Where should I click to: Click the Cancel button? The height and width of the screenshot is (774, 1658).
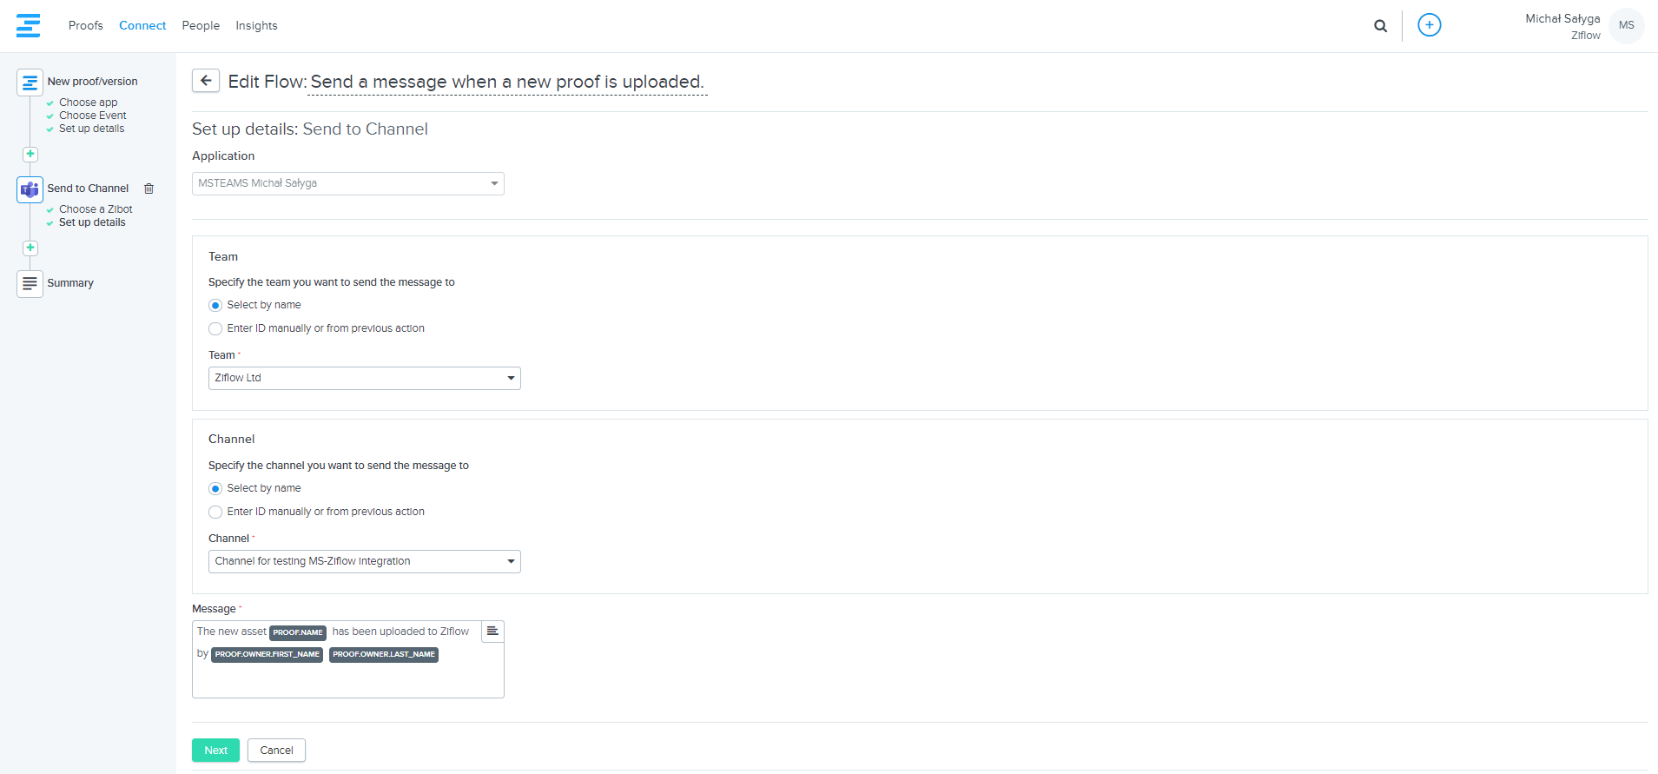(x=276, y=751)
